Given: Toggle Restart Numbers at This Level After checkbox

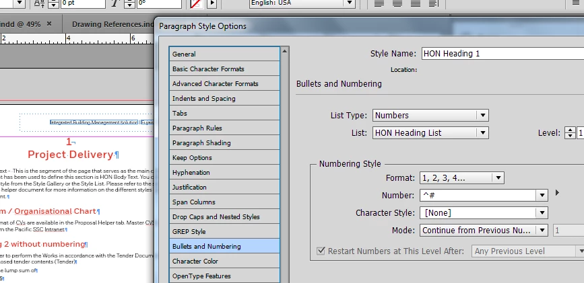Looking at the screenshot, I should coord(321,251).
